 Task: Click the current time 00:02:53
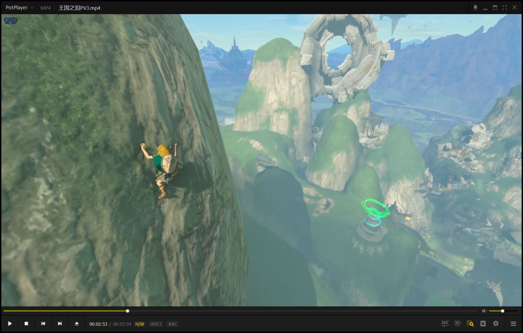[98, 324]
